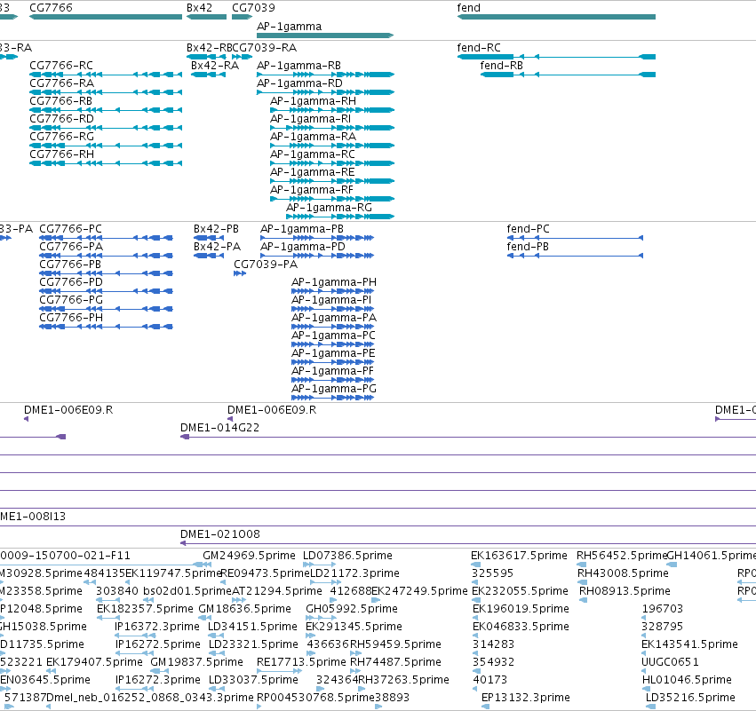This screenshot has width=756, height=711.
Task: Open the AP-1gamma-PB protein label
Action: [x=302, y=229]
